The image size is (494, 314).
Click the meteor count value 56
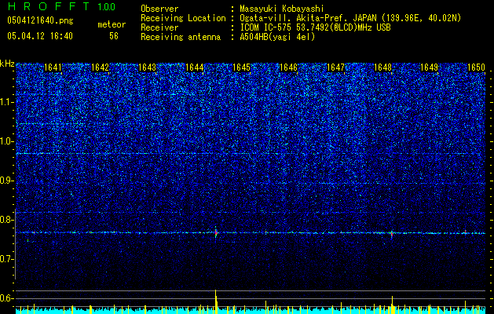coord(114,36)
